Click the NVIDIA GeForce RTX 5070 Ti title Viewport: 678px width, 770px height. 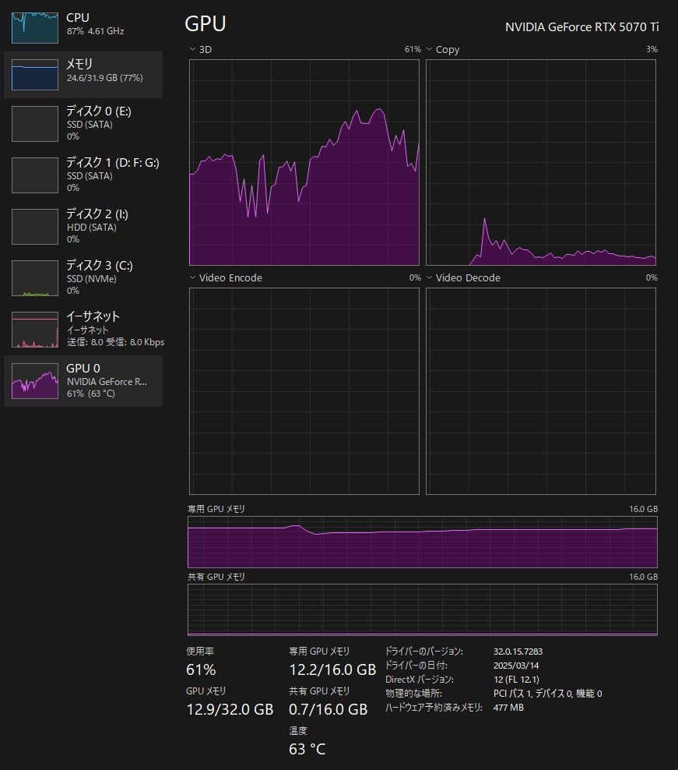pos(581,27)
